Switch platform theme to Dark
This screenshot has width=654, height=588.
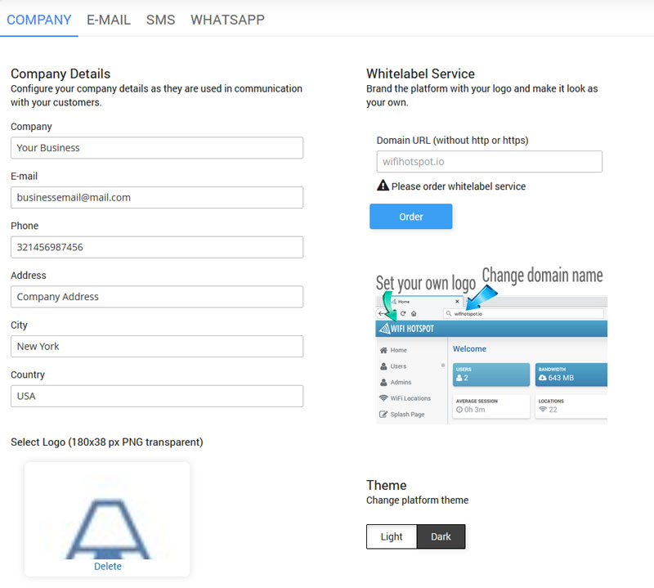pos(441,536)
